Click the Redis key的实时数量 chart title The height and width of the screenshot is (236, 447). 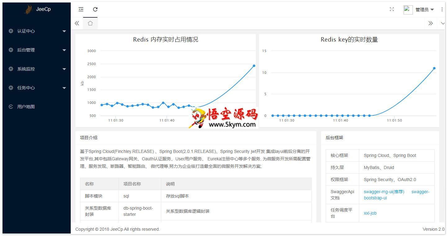click(349, 40)
